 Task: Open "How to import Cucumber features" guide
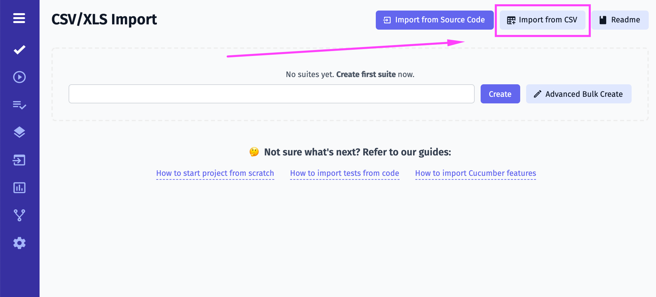(x=475, y=173)
